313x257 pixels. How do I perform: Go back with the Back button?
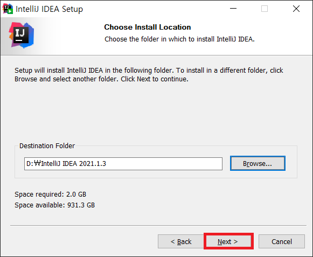point(180,241)
